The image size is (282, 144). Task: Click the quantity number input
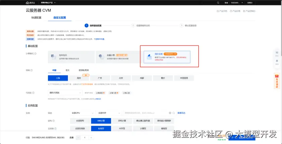[x=85, y=138]
